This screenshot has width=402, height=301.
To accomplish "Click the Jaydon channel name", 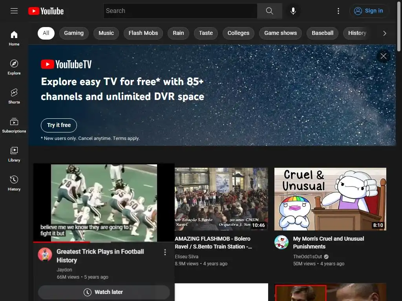I will pos(64,270).
